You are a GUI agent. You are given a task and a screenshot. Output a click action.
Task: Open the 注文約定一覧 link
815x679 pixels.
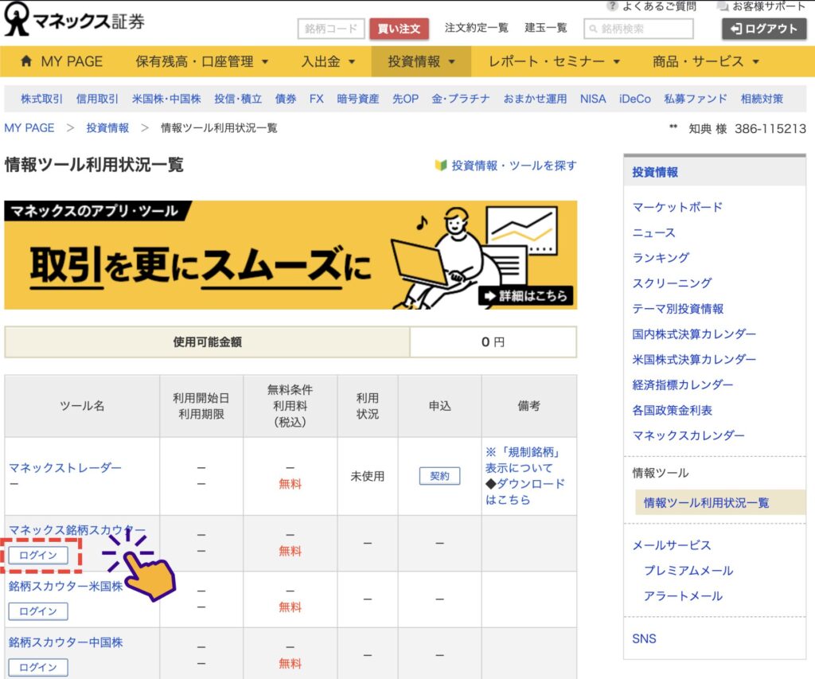point(476,28)
